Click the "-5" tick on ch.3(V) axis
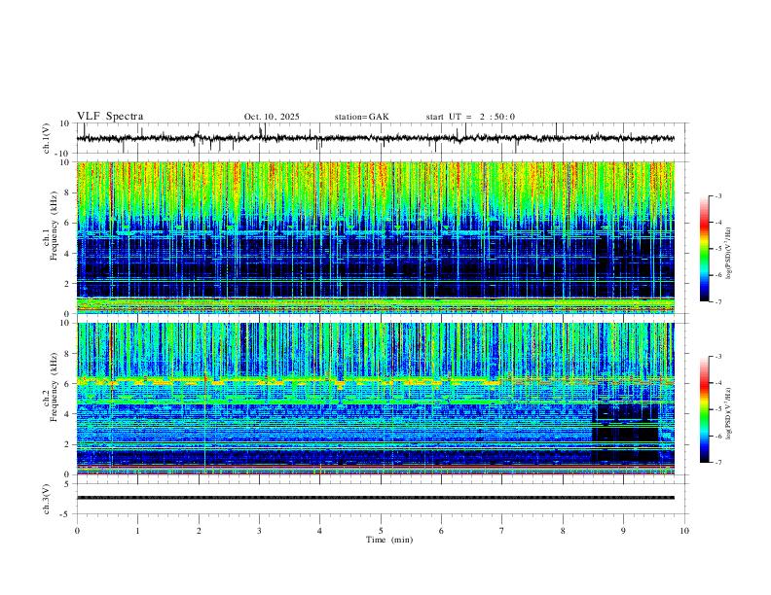The image size is (771, 595). click(x=66, y=514)
